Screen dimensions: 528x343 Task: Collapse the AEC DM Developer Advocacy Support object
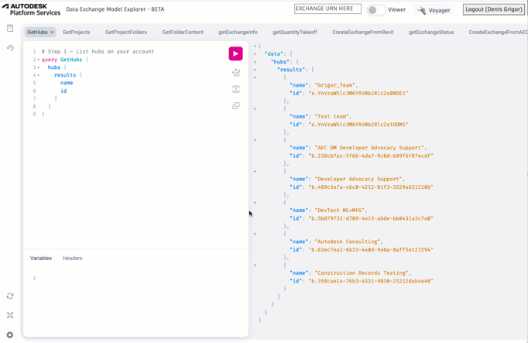point(255,140)
